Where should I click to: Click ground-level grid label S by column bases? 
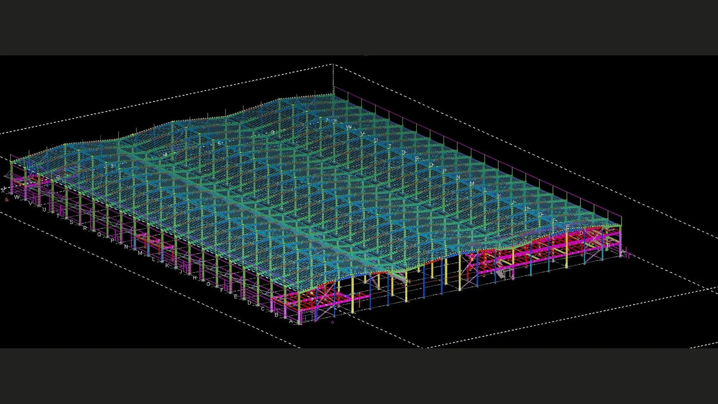point(71,222)
